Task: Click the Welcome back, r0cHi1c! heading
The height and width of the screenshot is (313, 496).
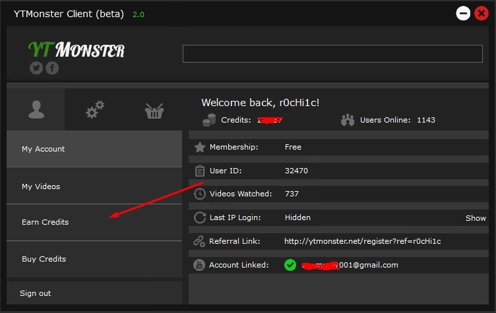Action: [x=261, y=103]
